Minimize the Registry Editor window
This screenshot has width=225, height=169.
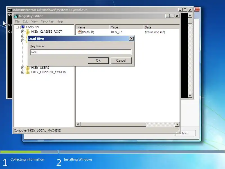(x=167, y=16)
